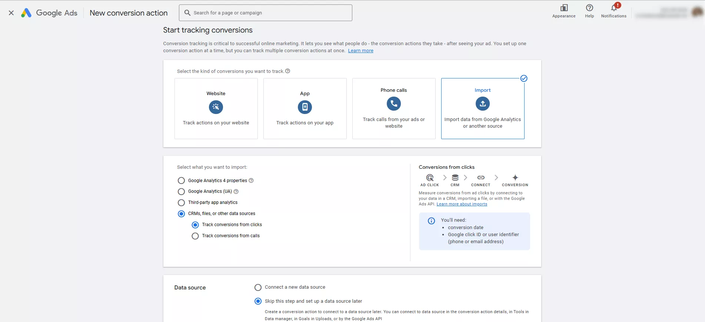Open the Appearance settings icon
Screen dimensions: 705x322
563,8
